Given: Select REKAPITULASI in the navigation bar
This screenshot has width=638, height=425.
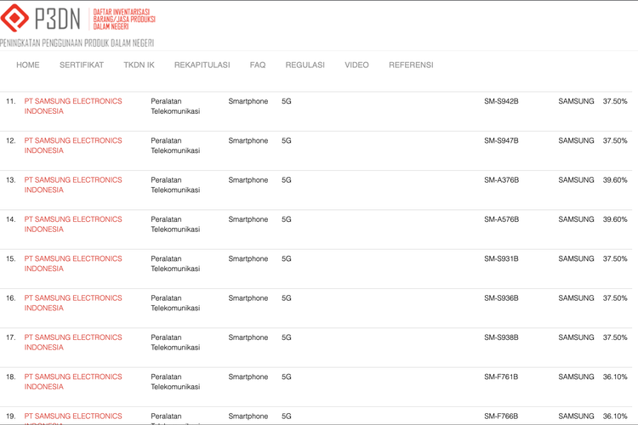Looking at the screenshot, I should click(202, 65).
